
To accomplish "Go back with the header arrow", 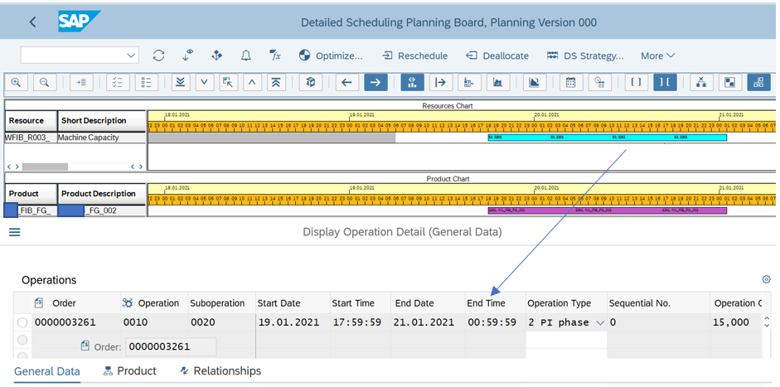I will 33,22.
